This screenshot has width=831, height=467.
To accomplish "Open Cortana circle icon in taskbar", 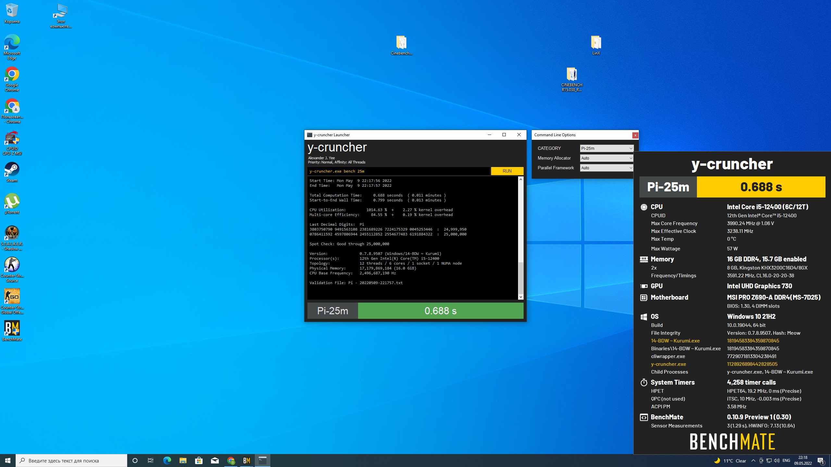I will point(135,461).
